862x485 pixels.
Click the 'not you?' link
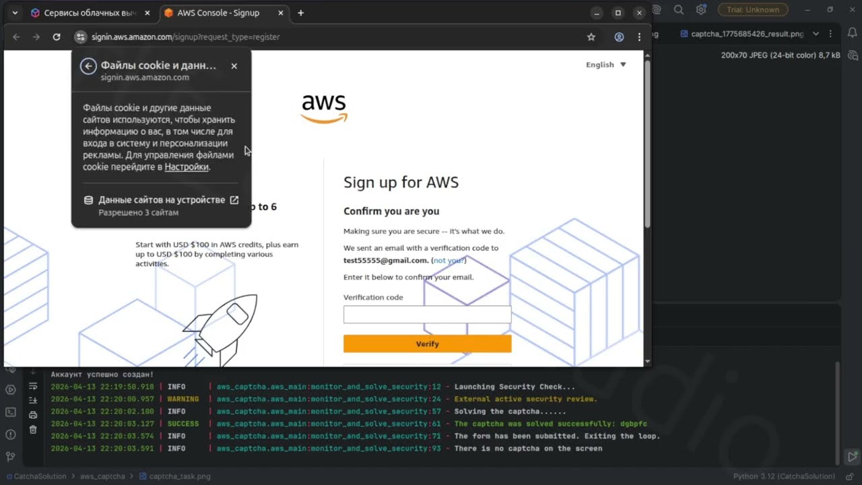pos(449,261)
